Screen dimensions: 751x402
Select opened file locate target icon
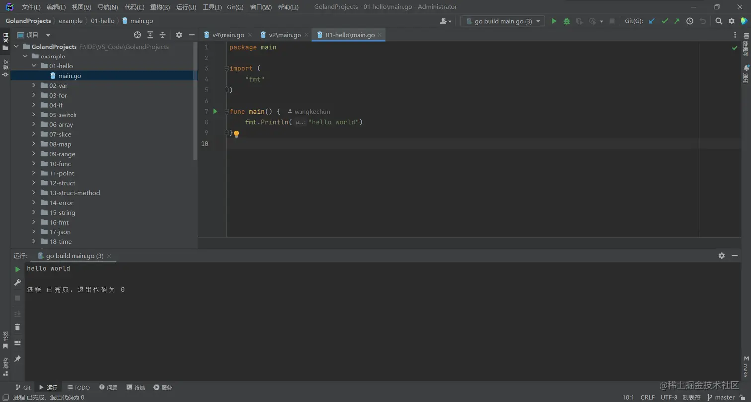point(138,35)
